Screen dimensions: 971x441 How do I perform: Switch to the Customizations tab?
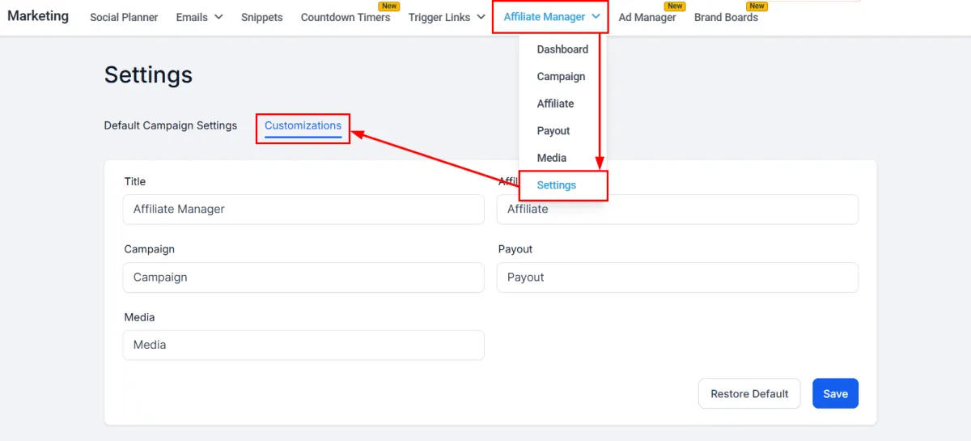[x=303, y=125]
